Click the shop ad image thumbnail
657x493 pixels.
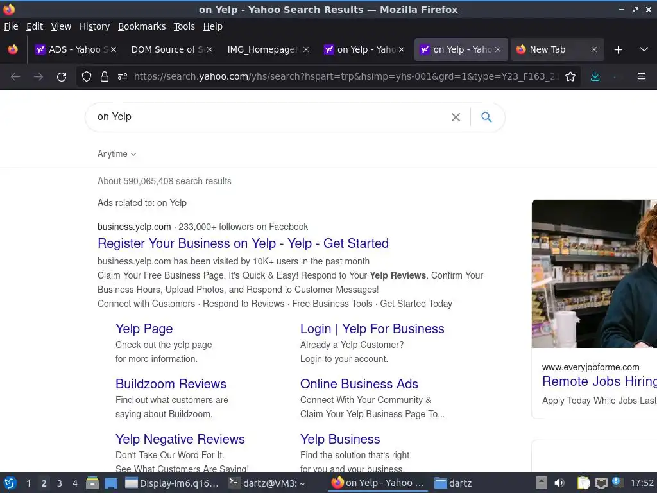[594, 273]
